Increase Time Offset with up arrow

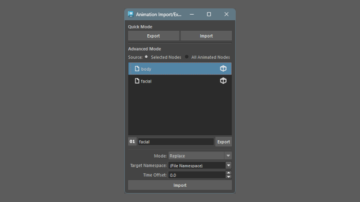point(228,173)
